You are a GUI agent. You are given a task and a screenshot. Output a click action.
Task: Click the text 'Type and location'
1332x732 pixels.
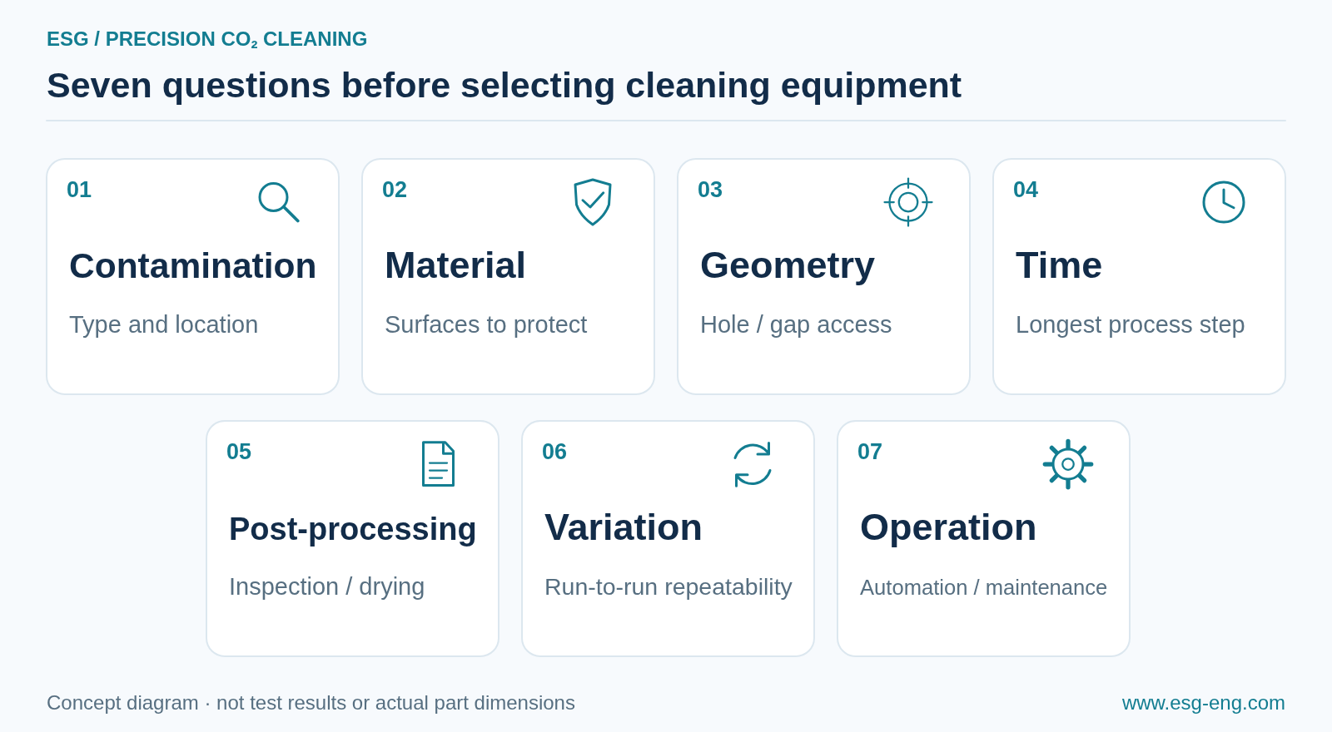(164, 324)
